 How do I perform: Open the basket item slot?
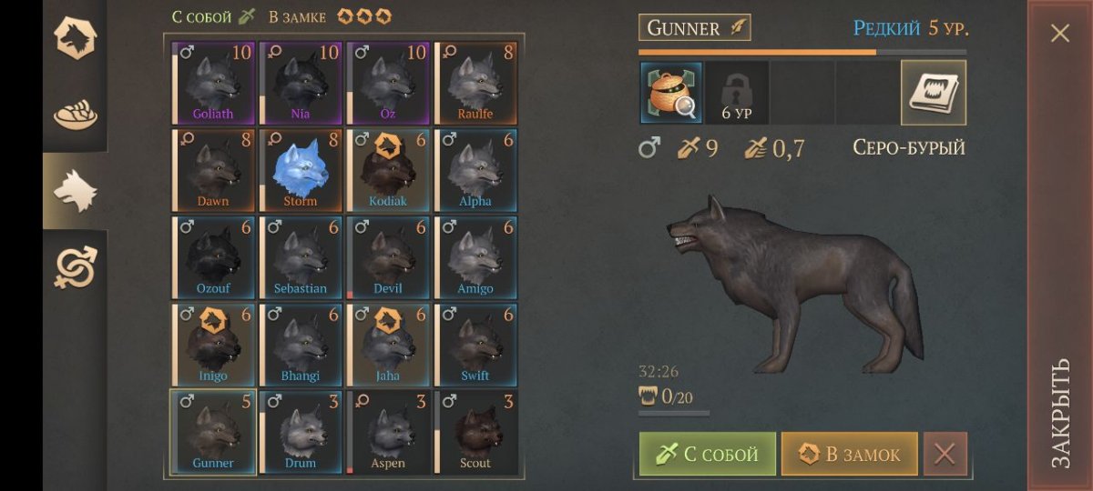(671, 93)
